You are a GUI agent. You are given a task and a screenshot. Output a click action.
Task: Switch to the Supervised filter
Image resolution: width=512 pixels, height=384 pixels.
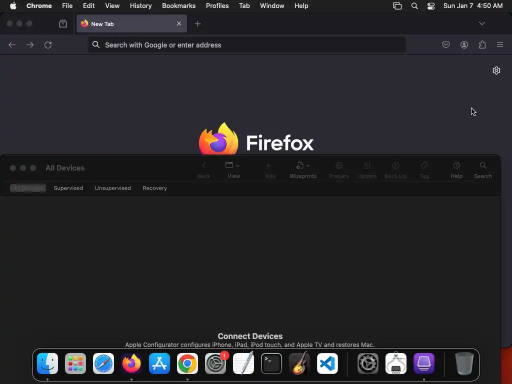(68, 188)
